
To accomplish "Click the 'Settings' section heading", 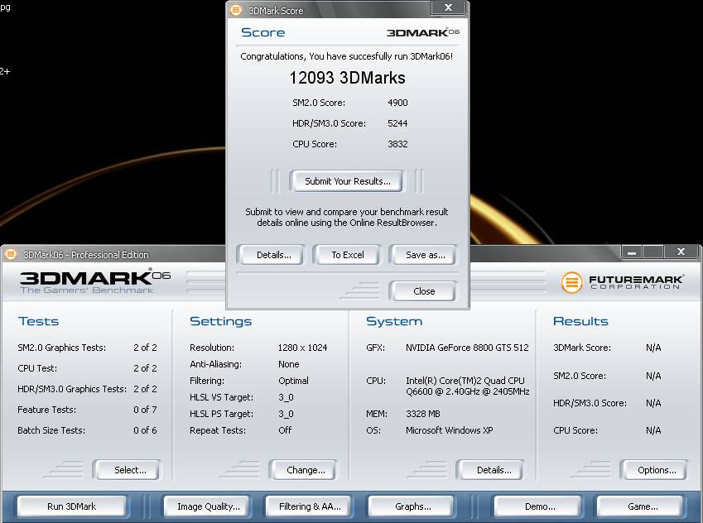I will pyautogui.click(x=220, y=321).
